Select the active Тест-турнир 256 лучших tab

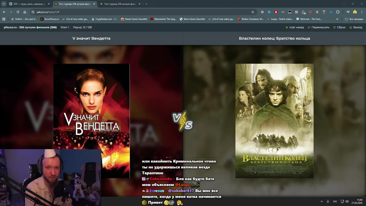click(75, 4)
